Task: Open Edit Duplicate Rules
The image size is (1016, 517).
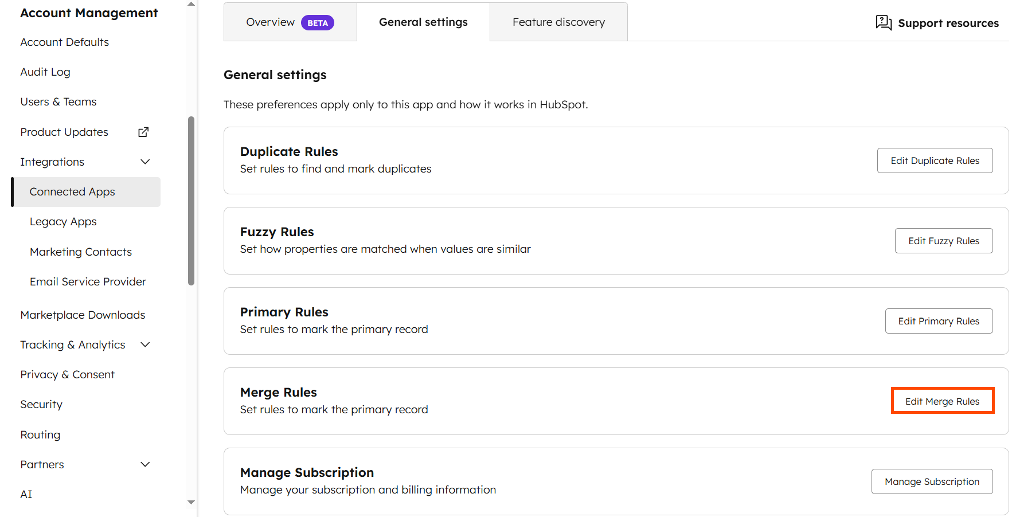Action: [935, 160]
